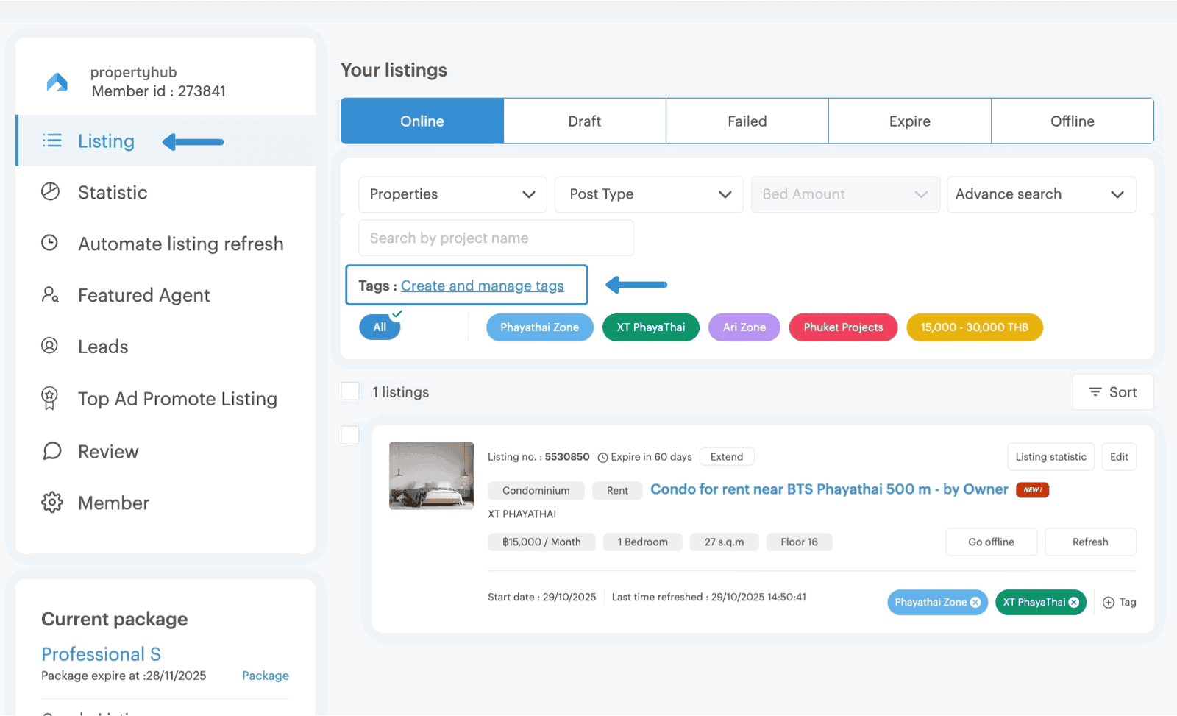The height and width of the screenshot is (716, 1177).
Task: Select the yellow 15,000 - 30,000 THB tag
Action: coord(974,327)
